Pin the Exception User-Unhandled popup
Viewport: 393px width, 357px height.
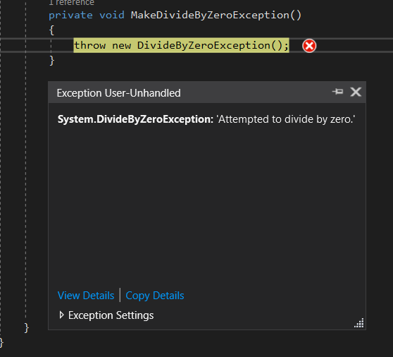[337, 92]
